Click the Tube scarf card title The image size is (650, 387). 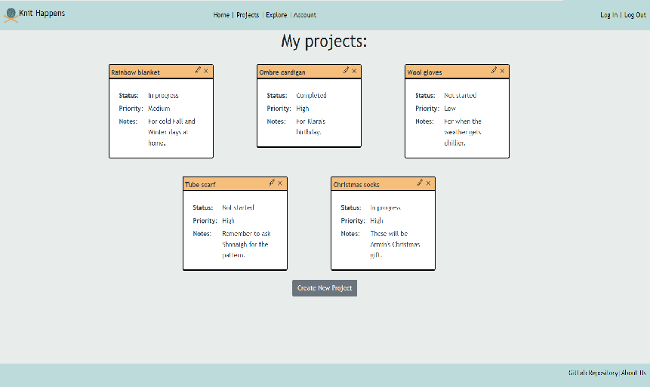click(x=200, y=184)
